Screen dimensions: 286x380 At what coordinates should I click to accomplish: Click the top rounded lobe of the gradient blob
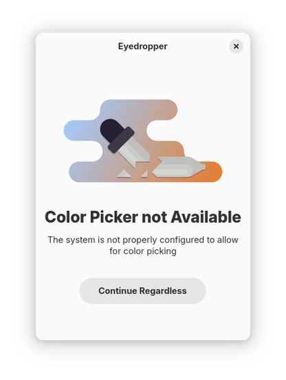click(x=139, y=109)
